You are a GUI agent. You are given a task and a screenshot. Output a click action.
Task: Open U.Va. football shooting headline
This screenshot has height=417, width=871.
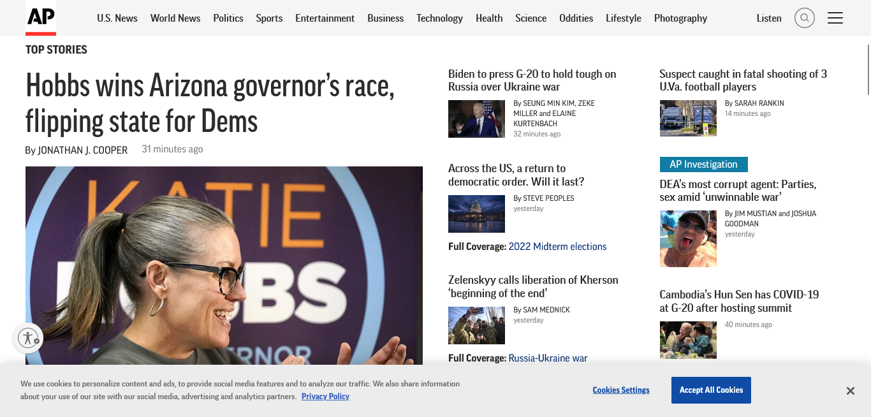click(x=743, y=80)
